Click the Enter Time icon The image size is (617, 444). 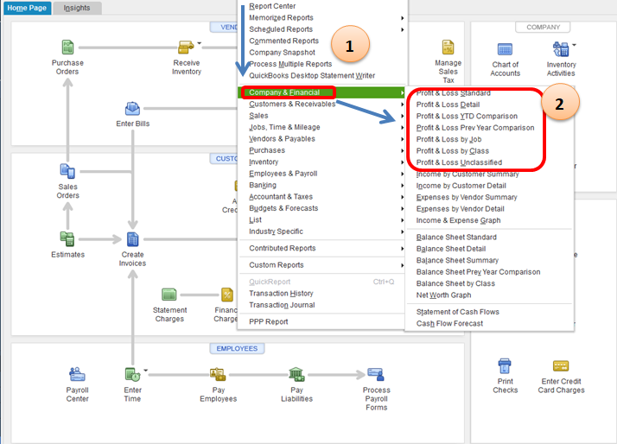(x=132, y=374)
